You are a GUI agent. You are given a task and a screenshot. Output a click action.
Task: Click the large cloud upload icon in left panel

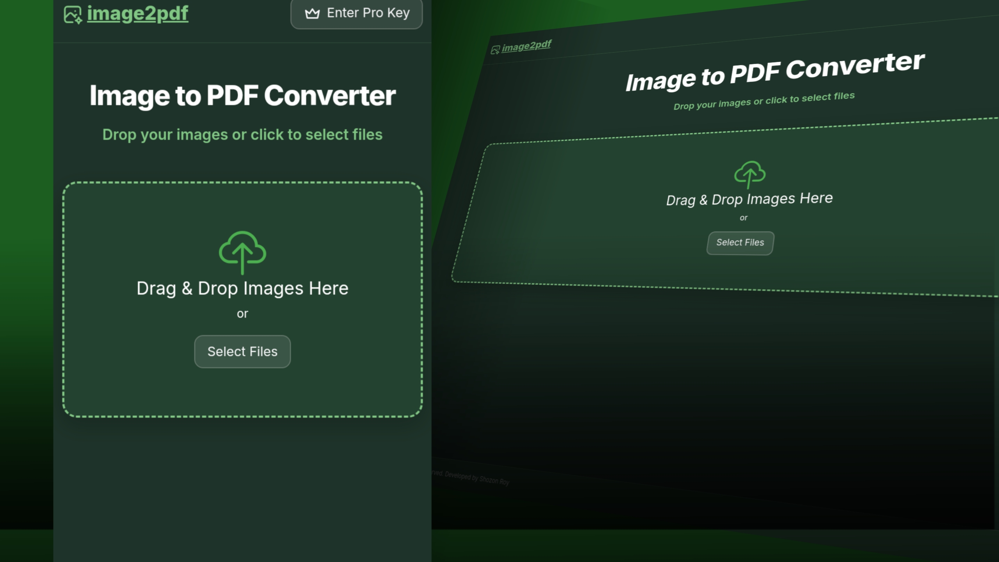pyautogui.click(x=242, y=252)
